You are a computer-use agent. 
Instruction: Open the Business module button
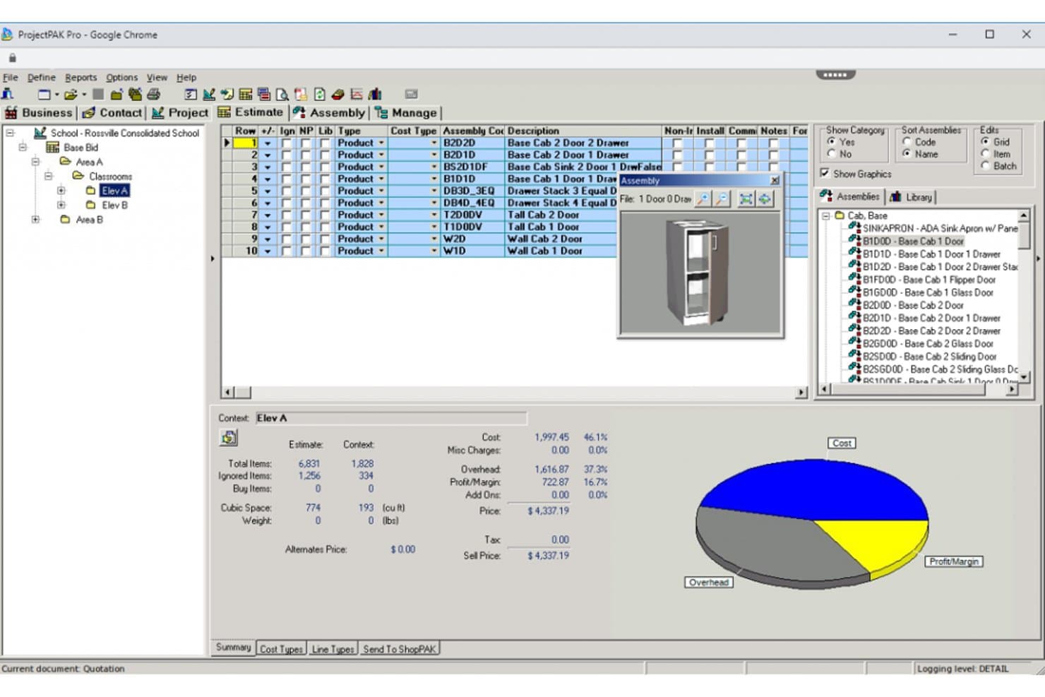(x=39, y=112)
